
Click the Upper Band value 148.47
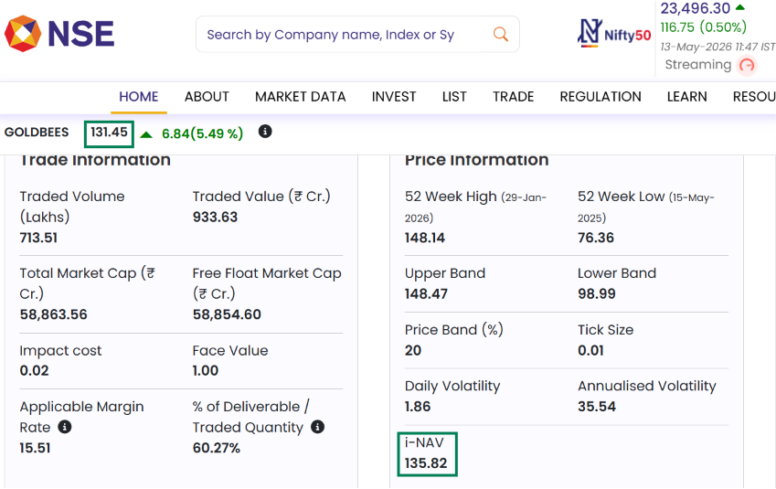[x=426, y=294]
